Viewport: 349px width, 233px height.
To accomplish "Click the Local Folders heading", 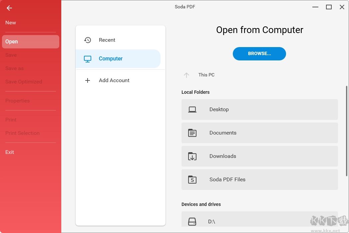I will (195, 92).
